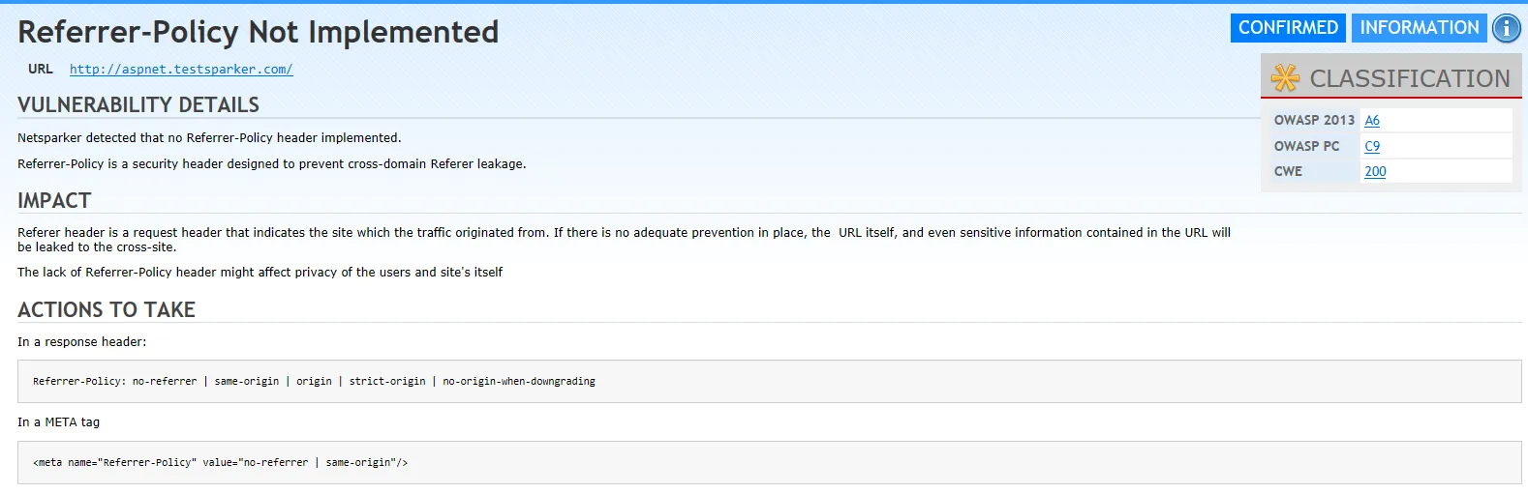
Task: Click the IMPACT heading
Action: [54, 200]
